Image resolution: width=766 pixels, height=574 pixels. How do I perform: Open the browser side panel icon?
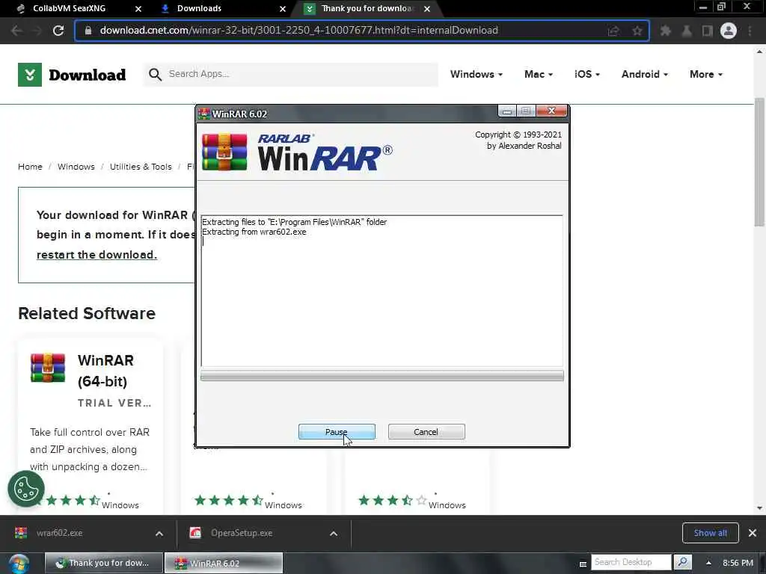tap(708, 31)
